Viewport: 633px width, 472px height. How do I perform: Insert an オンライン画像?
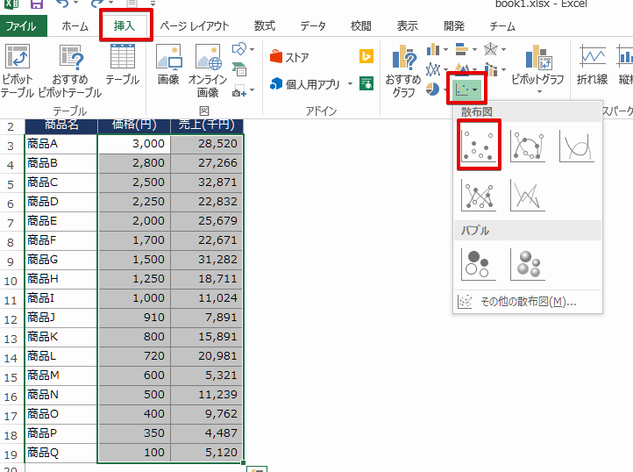208,71
